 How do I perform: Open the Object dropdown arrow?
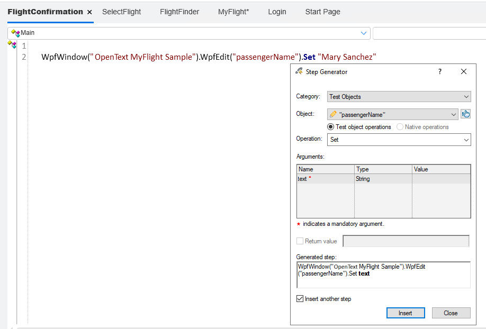click(454, 114)
